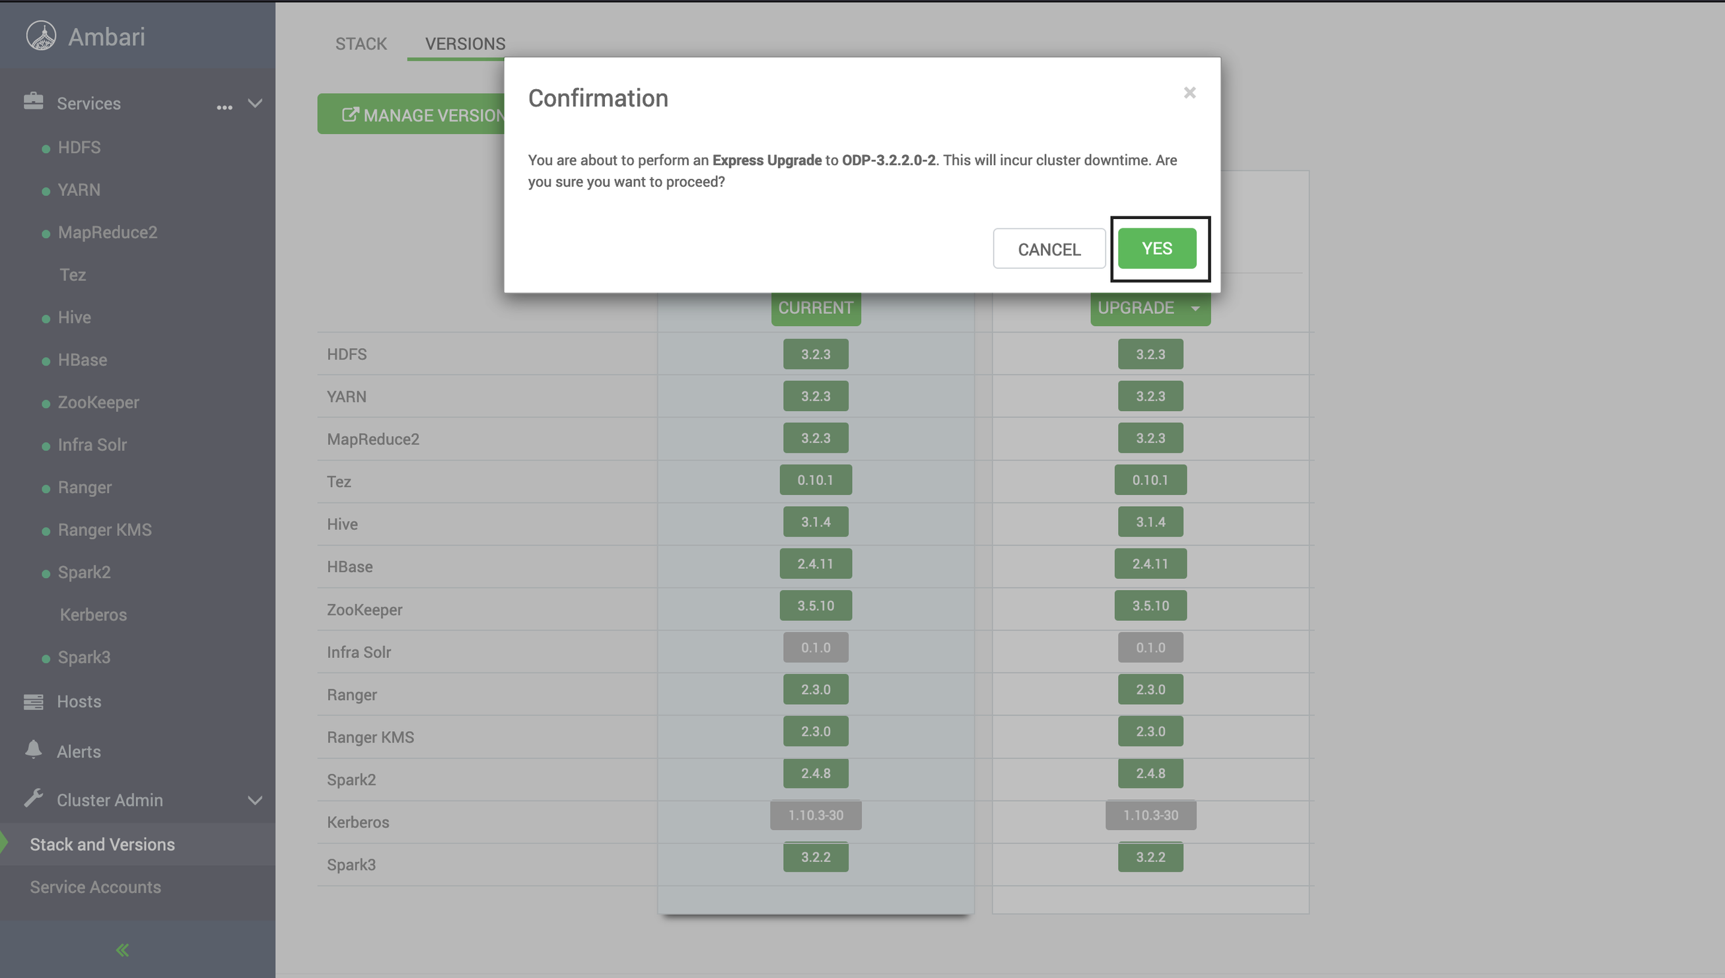The height and width of the screenshot is (978, 1725).
Task: Collapse the Cluster Admin chevron
Action: click(x=255, y=800)
